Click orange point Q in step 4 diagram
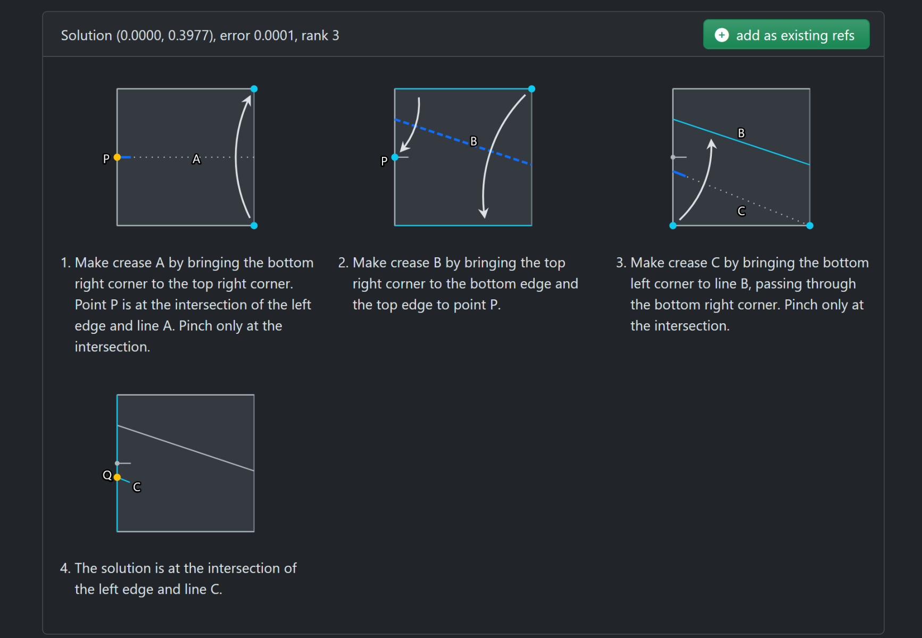This screenshot has height=638, width=922. 117,477
